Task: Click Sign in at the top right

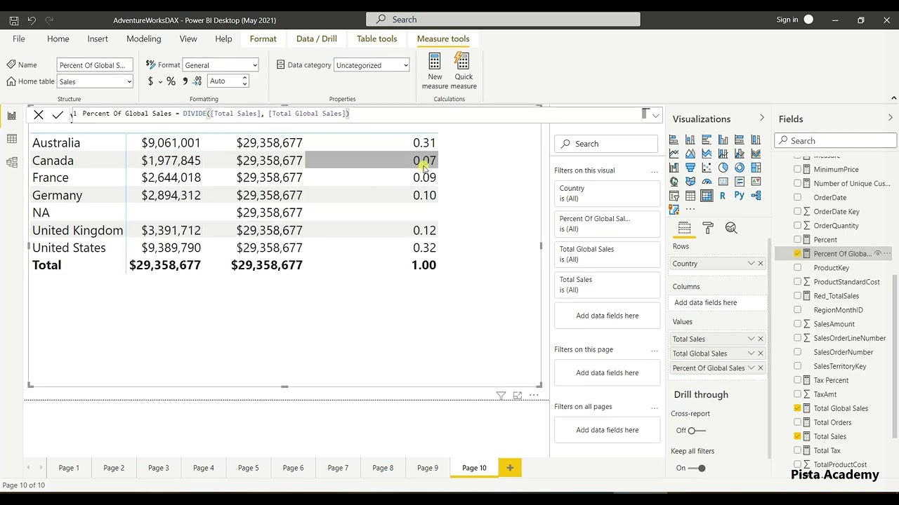Action: coord(787,20)
